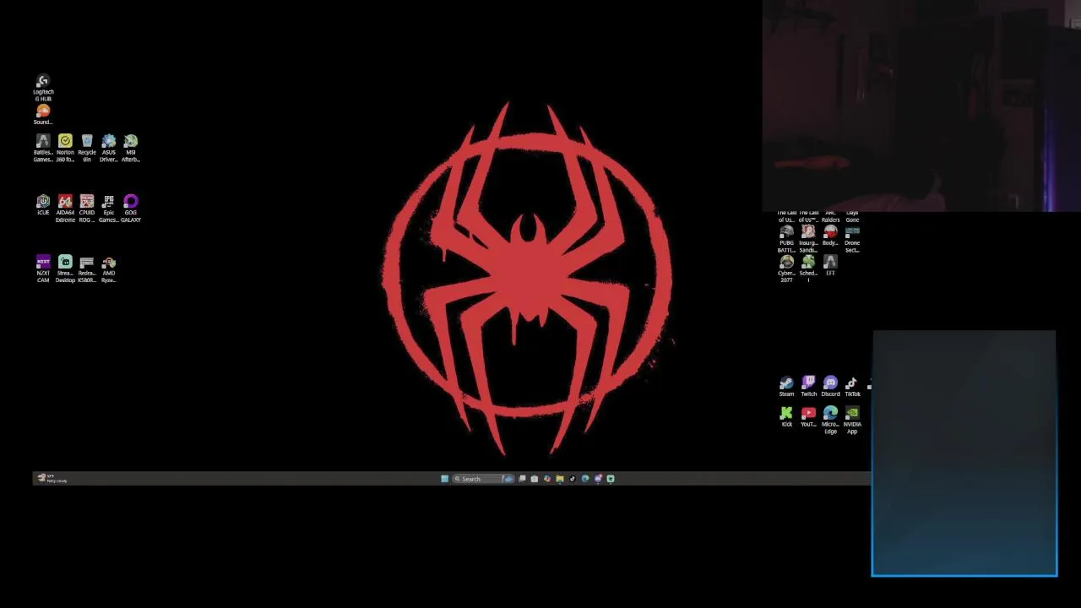Image resolution: width=1081 pixels, height=608 pixels.
Task: Open the Twitch desktop shortcut
Action: pos(808,387)
